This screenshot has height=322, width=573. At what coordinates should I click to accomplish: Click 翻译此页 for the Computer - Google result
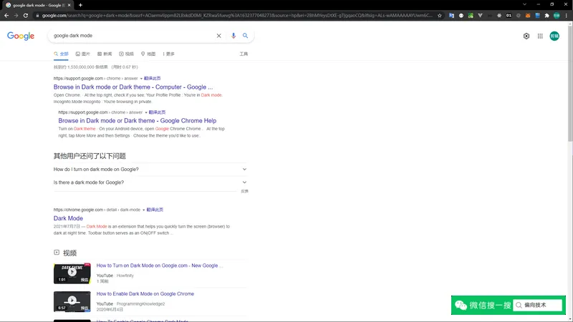coord(152,79)
